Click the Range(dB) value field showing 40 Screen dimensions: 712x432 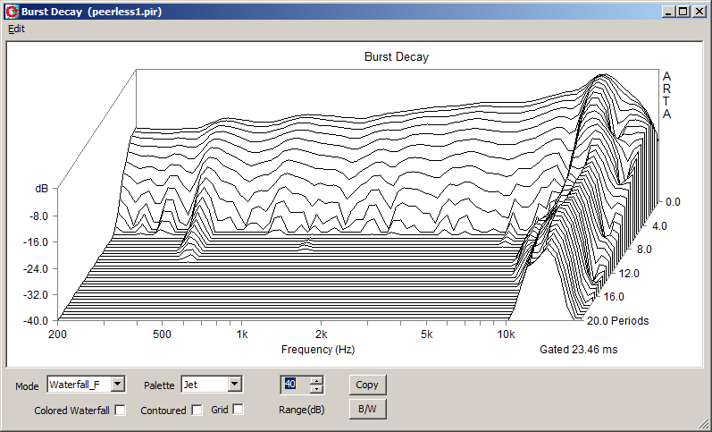coord(296,385)
